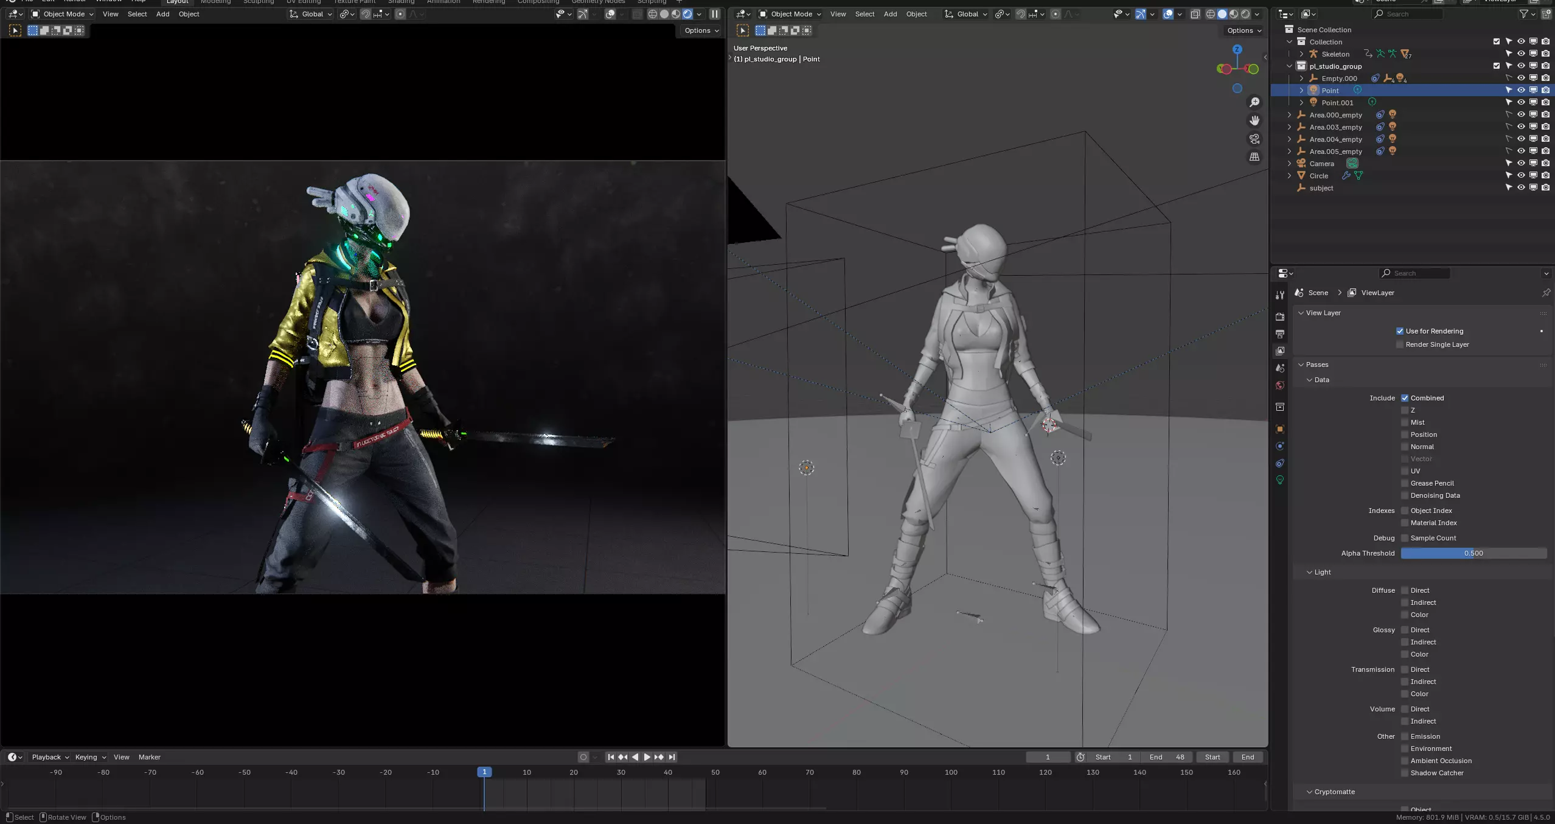1555x824 pixels.
Task: Enable snapping magnet in right viewport
Action: pos(1021,14)
